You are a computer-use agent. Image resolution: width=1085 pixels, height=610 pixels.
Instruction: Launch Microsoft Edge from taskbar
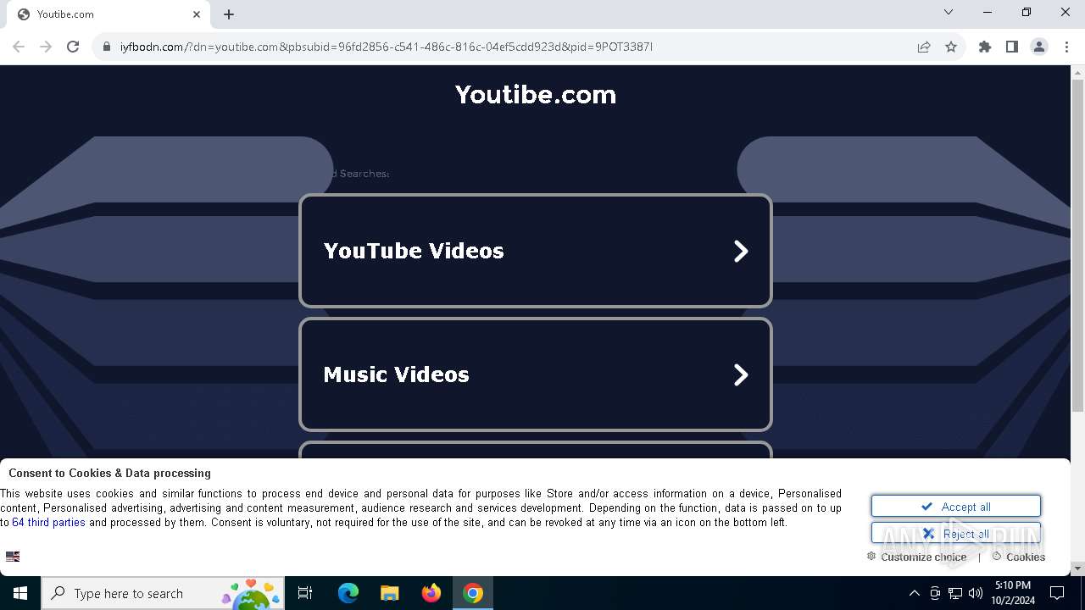click(x=348, y=593)
